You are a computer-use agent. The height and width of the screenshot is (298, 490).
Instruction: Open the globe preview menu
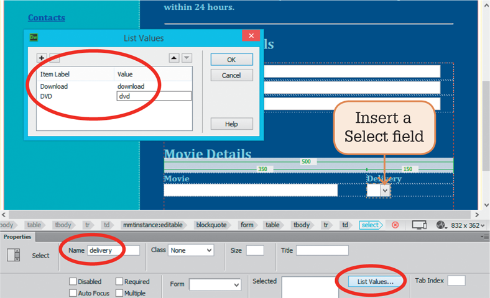(441, 225)
